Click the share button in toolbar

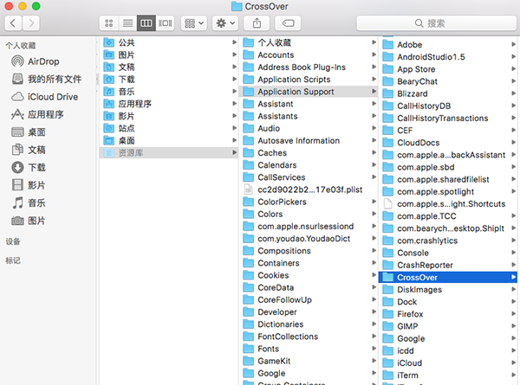(257, 22)
